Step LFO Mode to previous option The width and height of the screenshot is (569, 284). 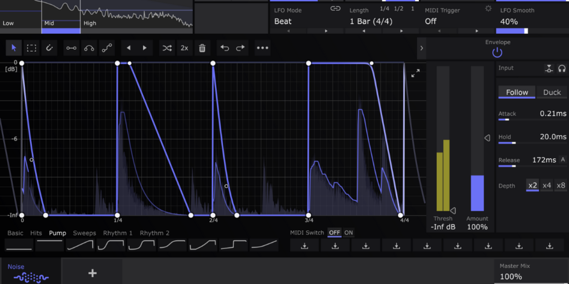tap(288, 31)
